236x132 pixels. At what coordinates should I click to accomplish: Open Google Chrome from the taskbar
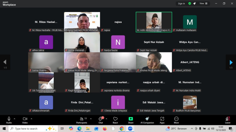click(x=122, y=129)
